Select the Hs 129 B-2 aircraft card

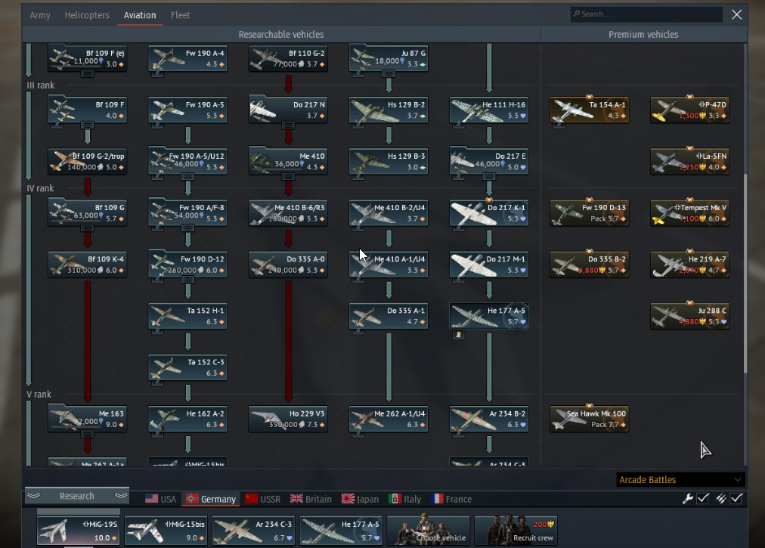point(389,110)
